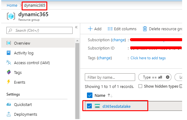Click the Name column sort arrows
Viewport: 187px width, 120px height.
coord(110,95)
